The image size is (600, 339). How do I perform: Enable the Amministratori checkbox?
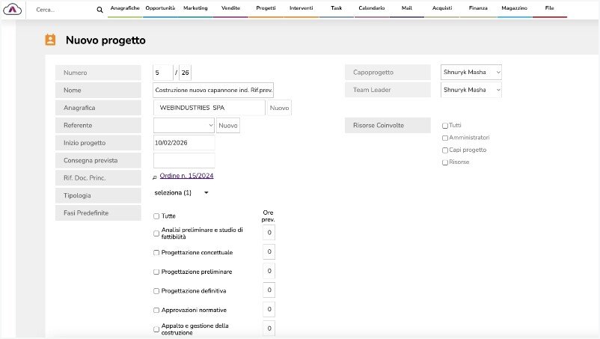click(445, 138)
